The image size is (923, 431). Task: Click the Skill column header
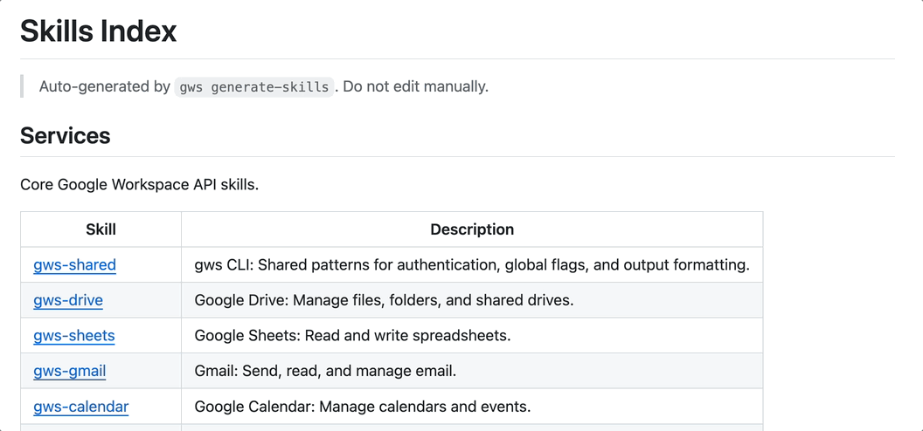101,229
